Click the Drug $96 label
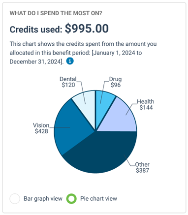This screenshot has height=215, width=188. [116, 82]
